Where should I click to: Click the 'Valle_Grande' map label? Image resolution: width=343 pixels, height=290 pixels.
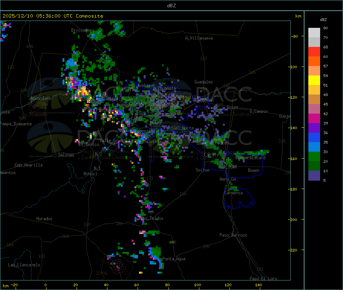tap(113, 141)
